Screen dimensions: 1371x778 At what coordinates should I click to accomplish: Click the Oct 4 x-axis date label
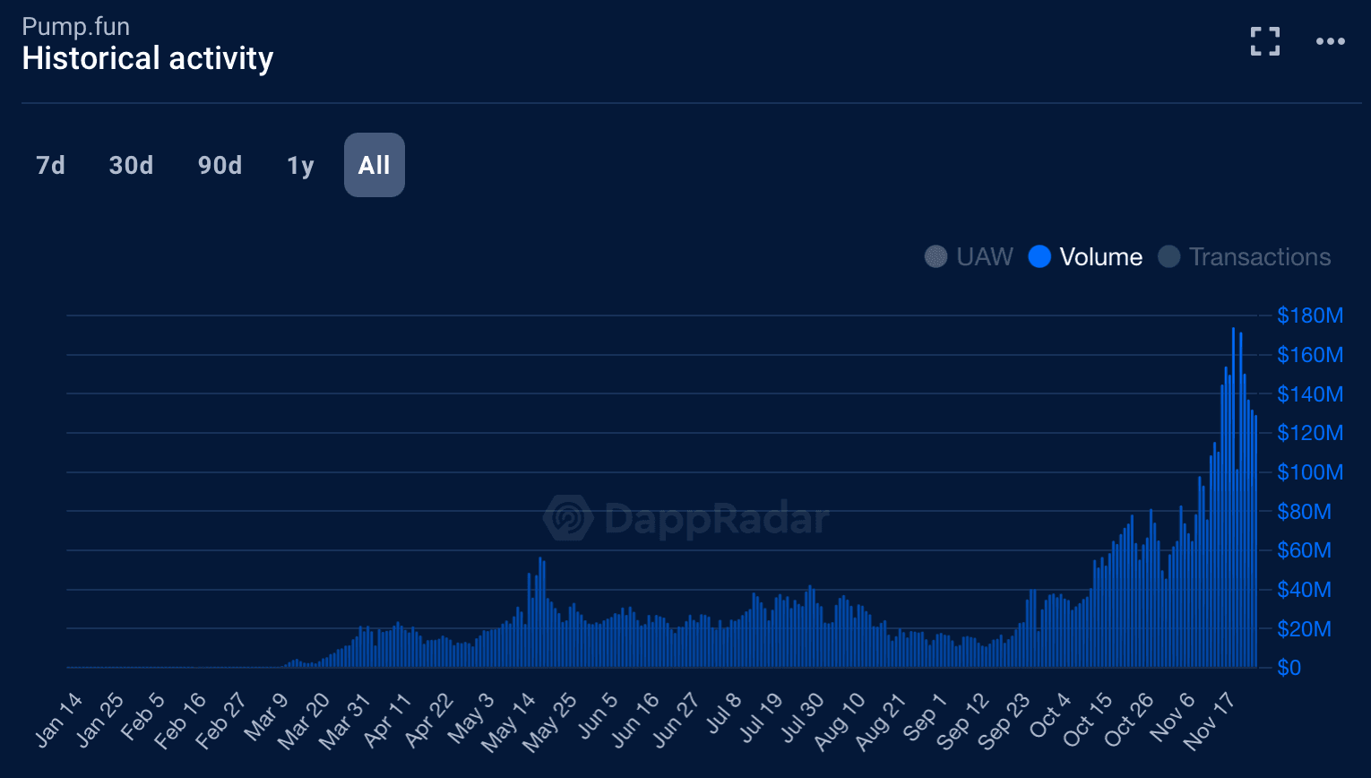(x=1050, y=715)
